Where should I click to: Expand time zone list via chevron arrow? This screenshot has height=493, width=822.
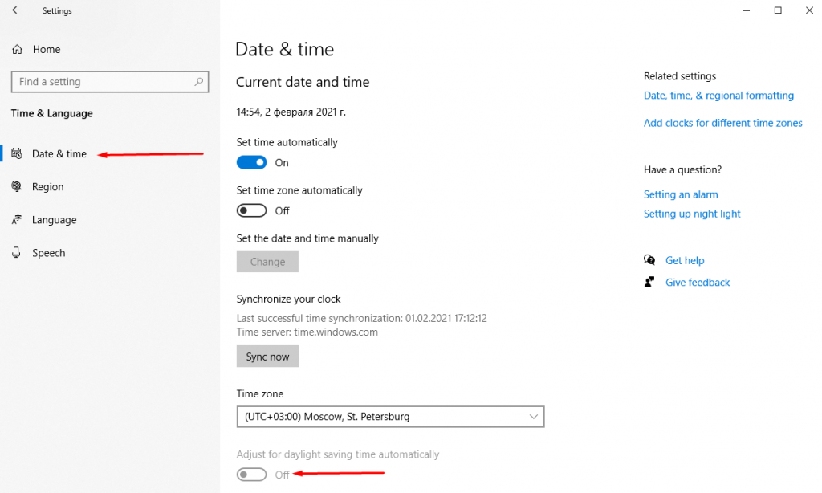point(534,417)
